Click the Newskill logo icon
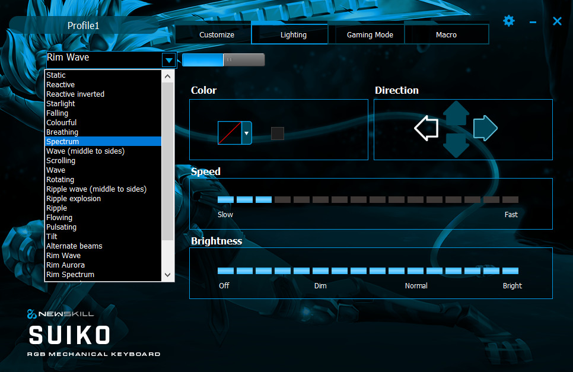573x372 pixels. tap(32, 314)
